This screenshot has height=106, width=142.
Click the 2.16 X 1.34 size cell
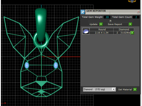[x=101, y=33]
